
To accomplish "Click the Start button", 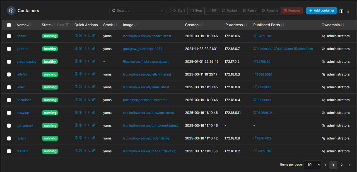I will pyautogui.click(x=179, y=11).
